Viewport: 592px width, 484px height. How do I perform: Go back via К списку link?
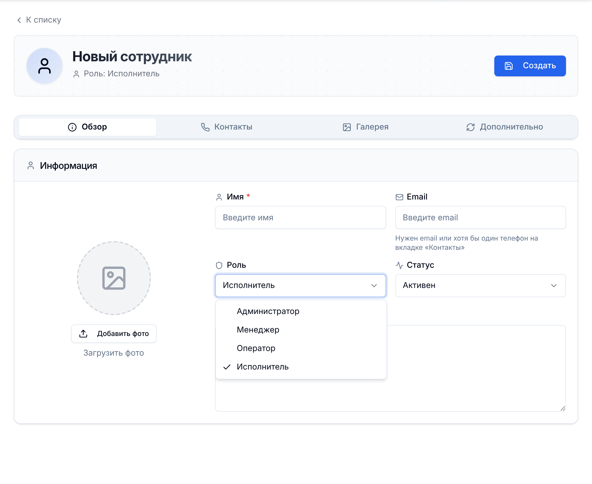pos(39,20)
